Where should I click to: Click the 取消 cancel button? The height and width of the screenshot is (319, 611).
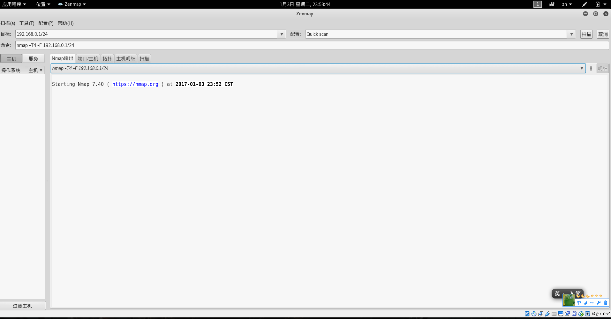coord(603,34)
